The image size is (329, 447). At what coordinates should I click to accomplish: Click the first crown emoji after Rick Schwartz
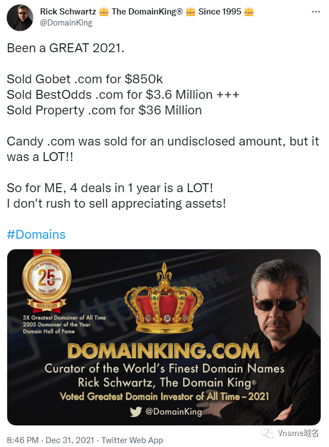[x=104, y=12]
